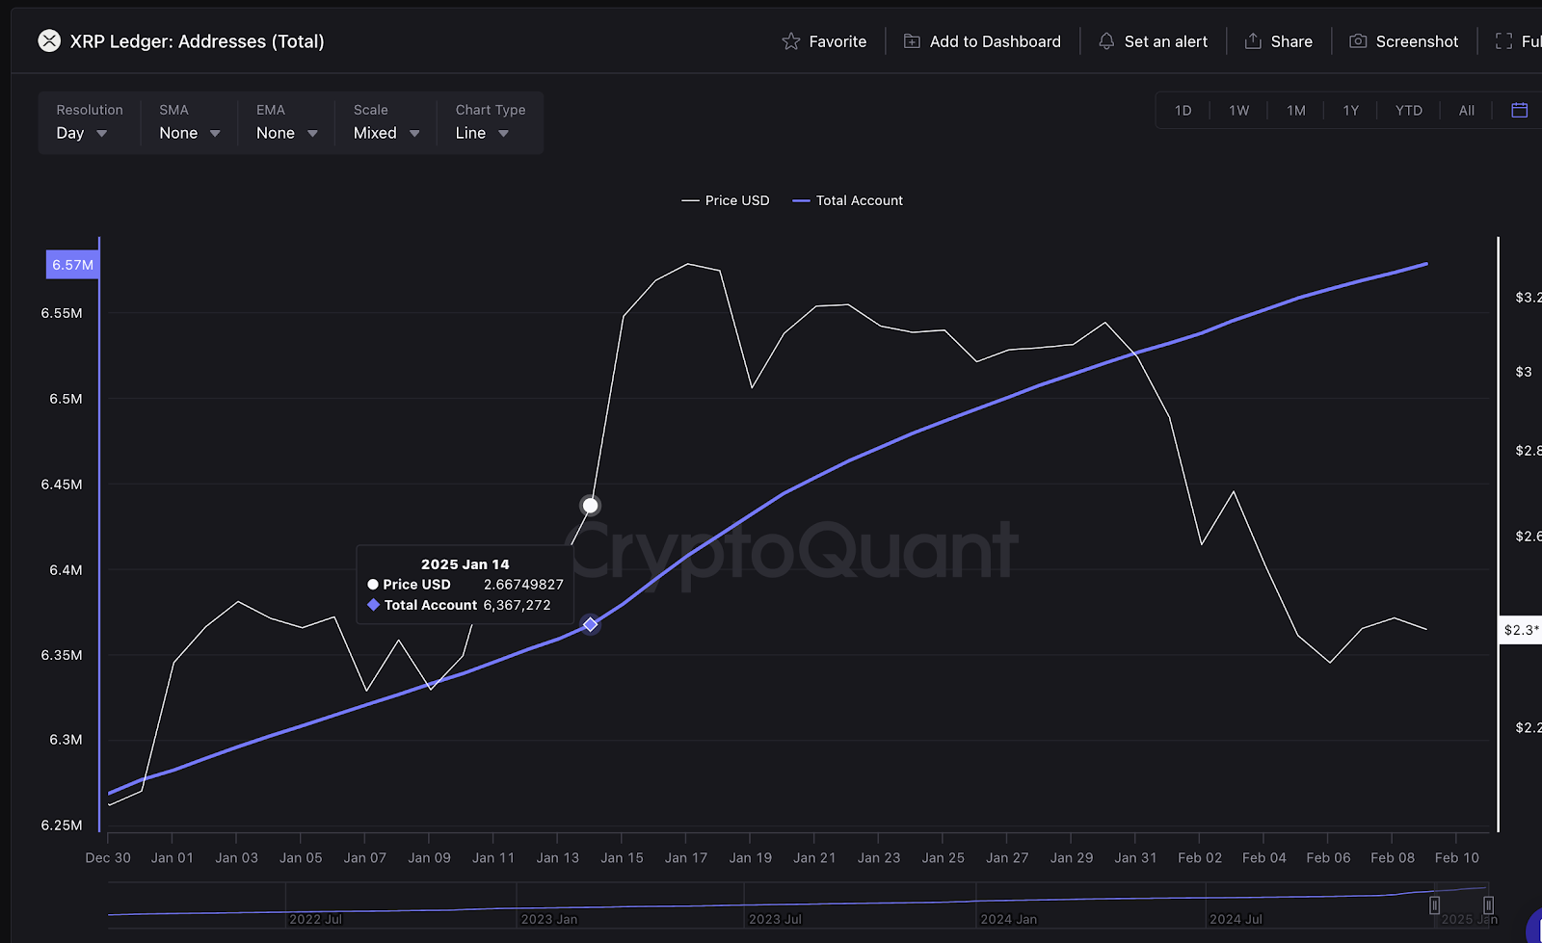This screenshot has height=943, width=1542.
Task: Click the 6.57M axis value label
Action: pos(73,265)
